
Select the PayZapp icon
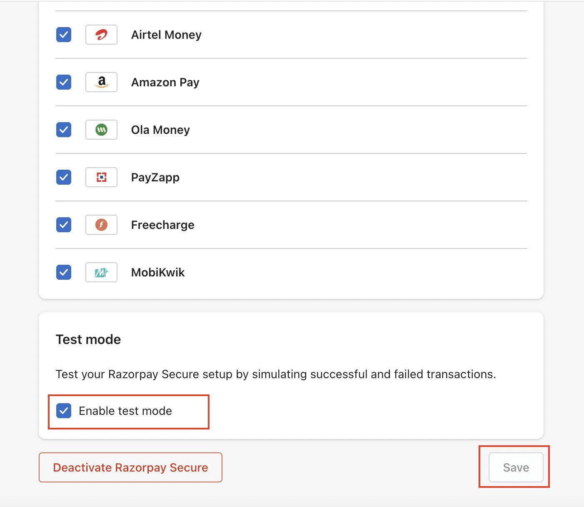(x=101, y=177)
